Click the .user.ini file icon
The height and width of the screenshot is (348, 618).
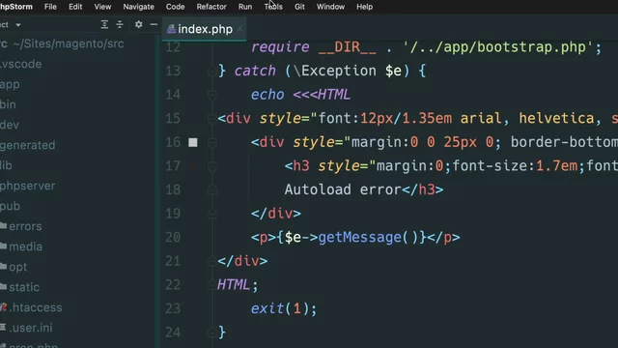(x=3, y=327)
